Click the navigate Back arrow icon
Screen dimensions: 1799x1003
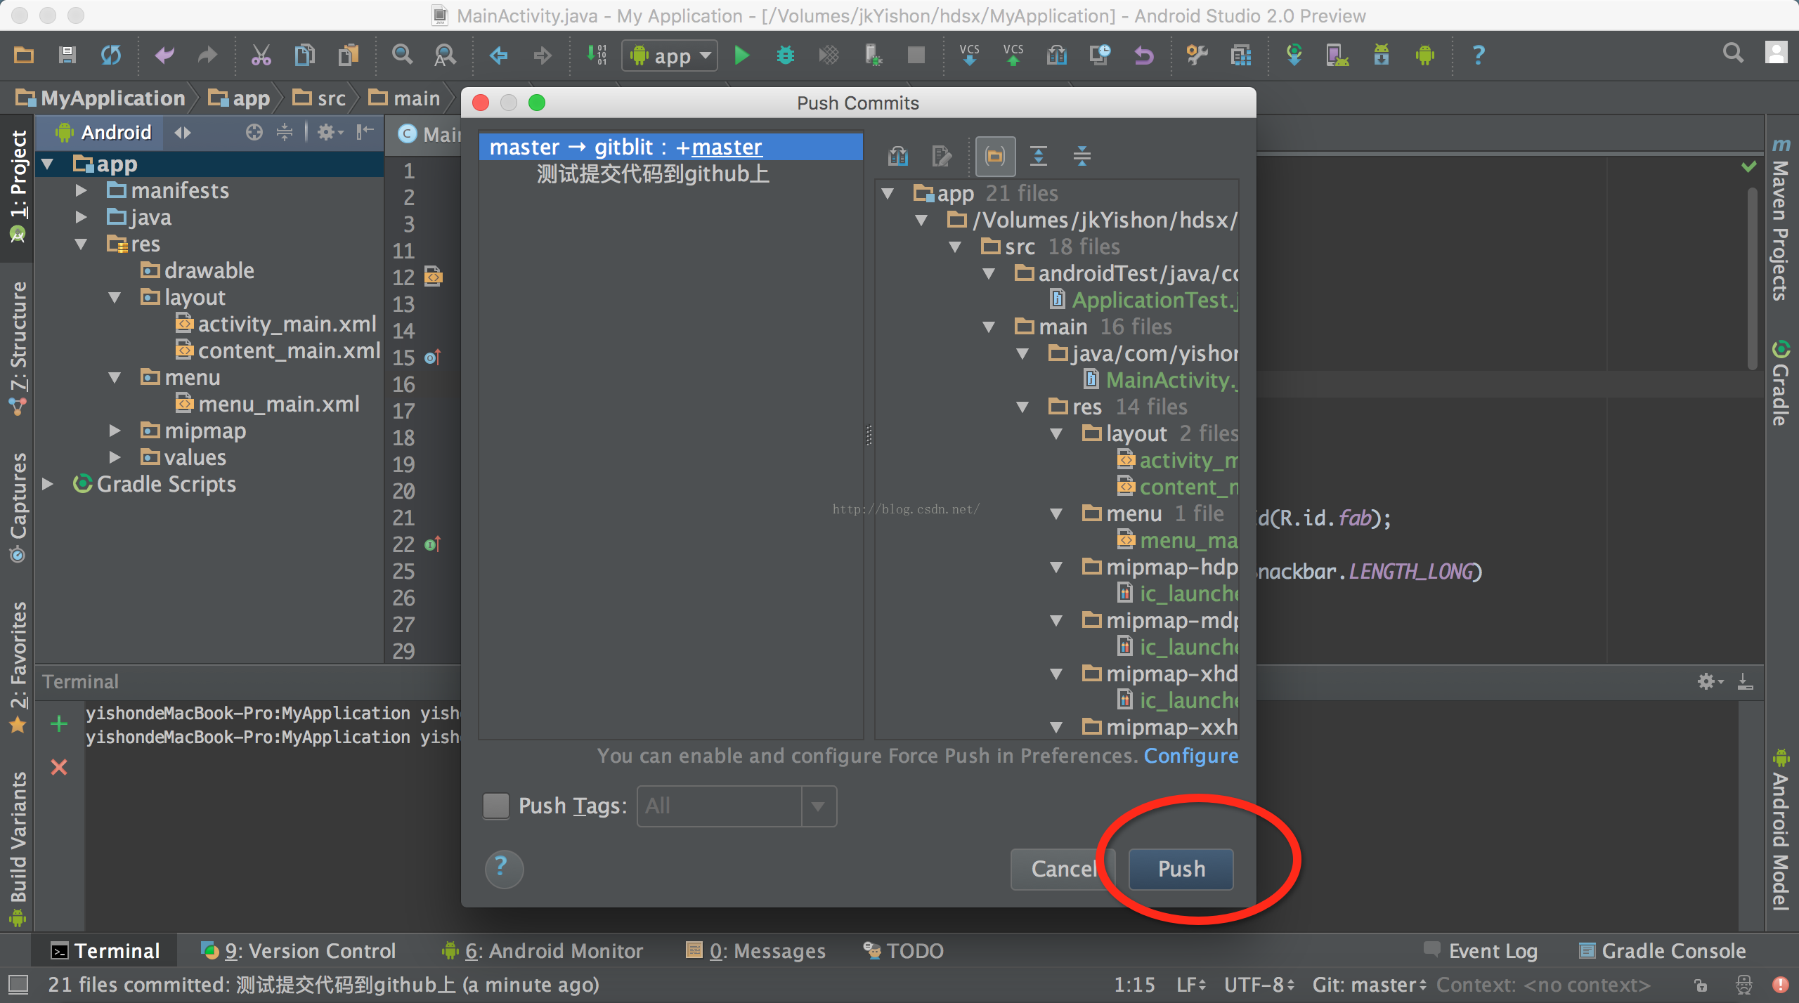pyautogui.click(x=498, y=55)
